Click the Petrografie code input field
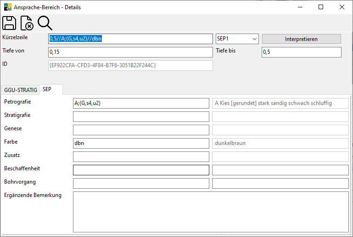Viewport: 353px width, 237px height. point(140,103)
